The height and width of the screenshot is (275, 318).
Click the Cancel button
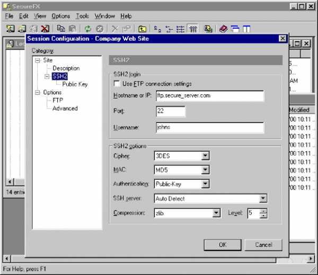pos(263,245)
